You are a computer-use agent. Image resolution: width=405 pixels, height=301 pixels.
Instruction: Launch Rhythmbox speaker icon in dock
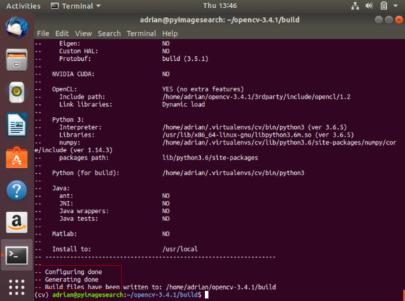pos(17,92)
